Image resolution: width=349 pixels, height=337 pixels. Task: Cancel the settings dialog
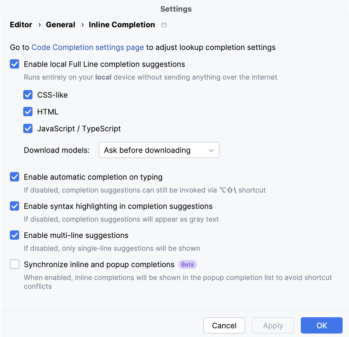pos(224,325)
